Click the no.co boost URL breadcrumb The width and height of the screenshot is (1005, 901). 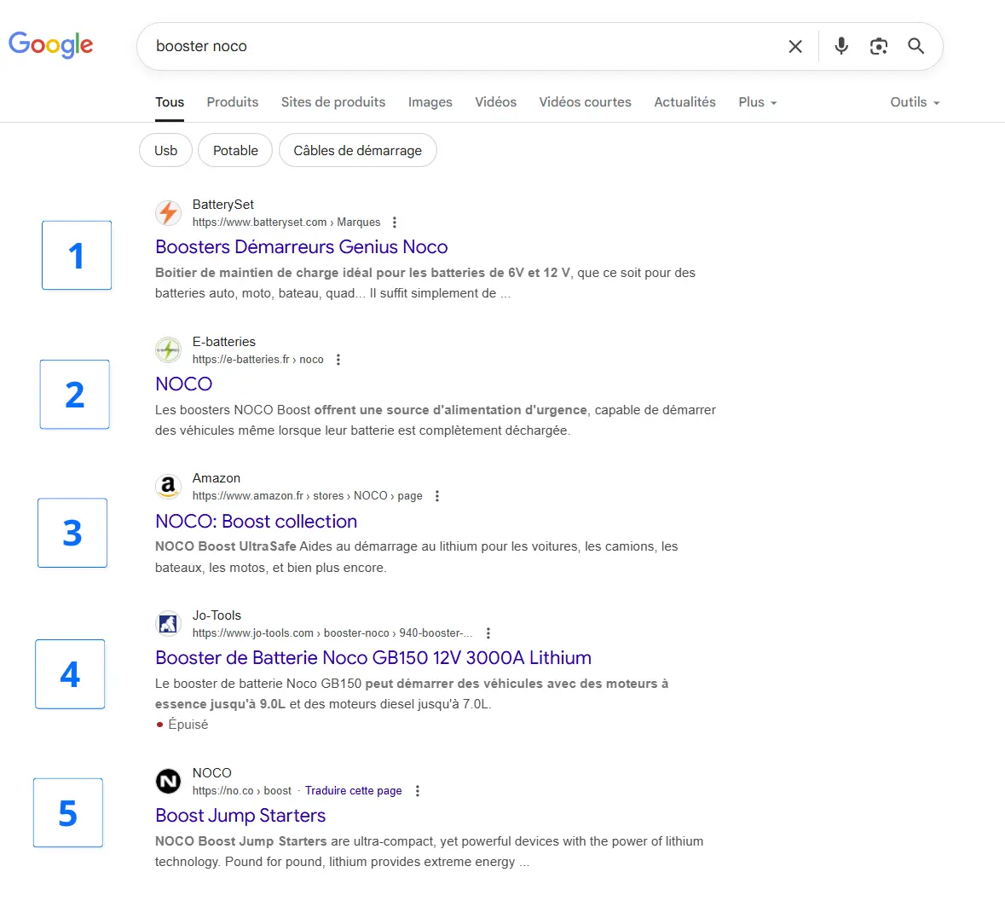coord(241,791)
